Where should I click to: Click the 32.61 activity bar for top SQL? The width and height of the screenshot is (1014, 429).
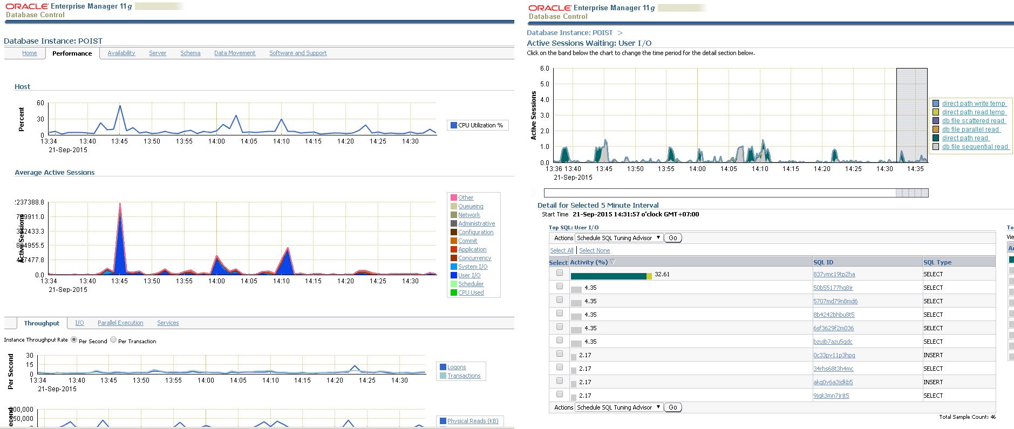click(x=610, y=276)
